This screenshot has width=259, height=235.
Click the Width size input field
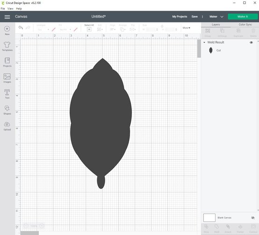pos(151,29)
